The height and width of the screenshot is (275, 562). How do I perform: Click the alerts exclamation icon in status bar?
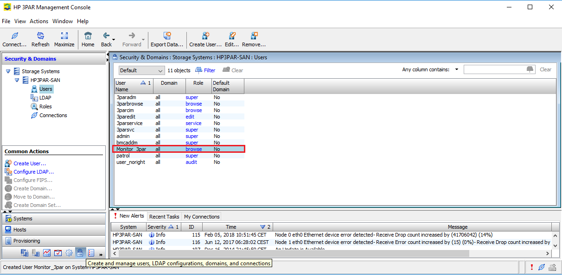[532, 267]
